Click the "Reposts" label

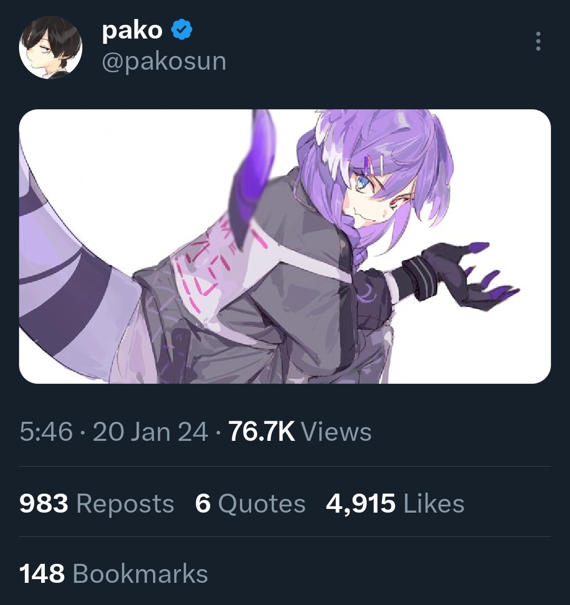[125, 504]
